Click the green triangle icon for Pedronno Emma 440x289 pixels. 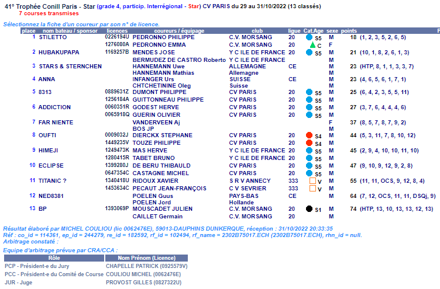[312, 45]
